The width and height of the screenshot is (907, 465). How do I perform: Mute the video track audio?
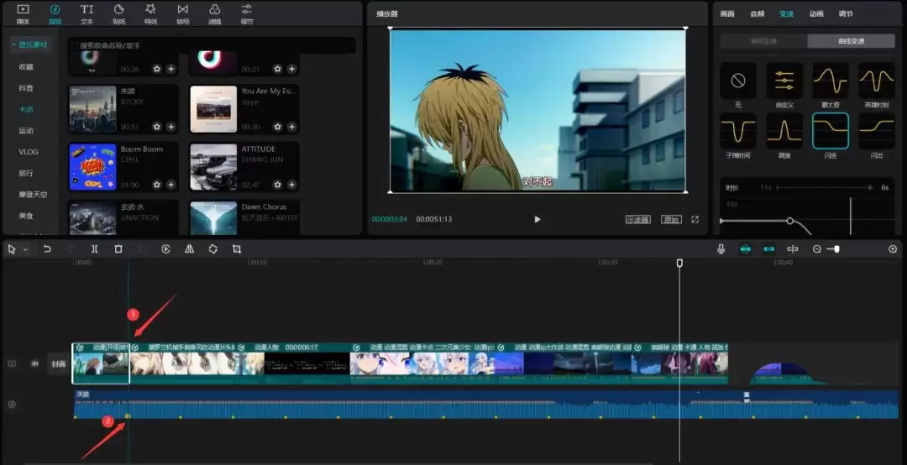pyautogui.click(x=35, y=363)
